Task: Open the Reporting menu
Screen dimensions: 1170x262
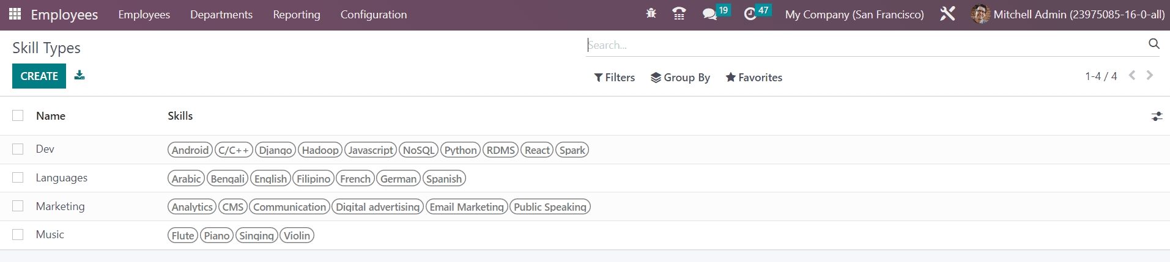Action: pyautogui.click(x=296, y=15)
